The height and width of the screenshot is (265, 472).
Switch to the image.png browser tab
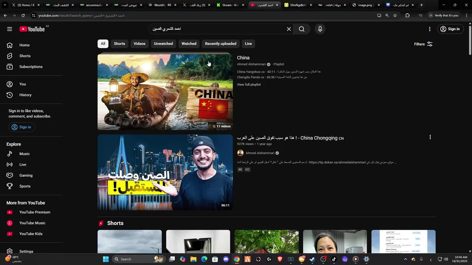[x=366, y=5]
